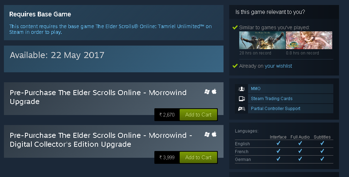349x177 pixels.
Task: Click Apple icon on Morrowind Upgrade package
Action: pyautogui.click(x=214, y=92)
